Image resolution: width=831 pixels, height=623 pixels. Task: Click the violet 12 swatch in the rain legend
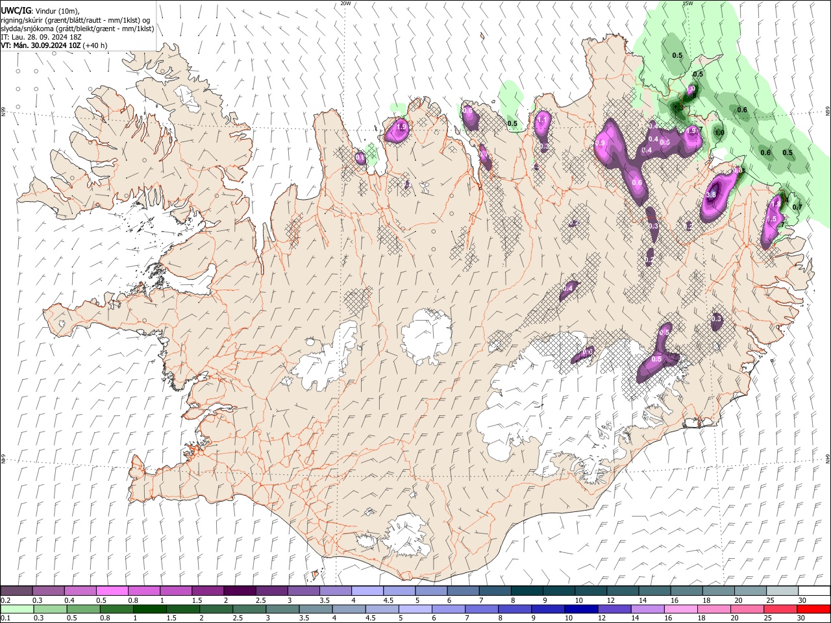pos(614,609)
